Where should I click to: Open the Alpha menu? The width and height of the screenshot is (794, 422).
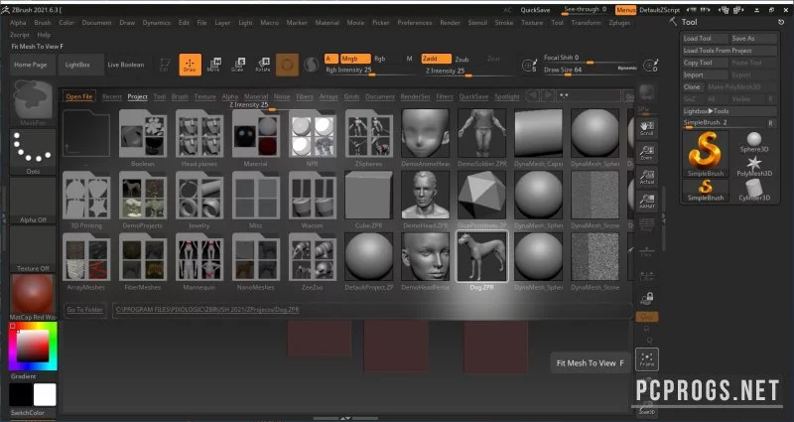18,22
